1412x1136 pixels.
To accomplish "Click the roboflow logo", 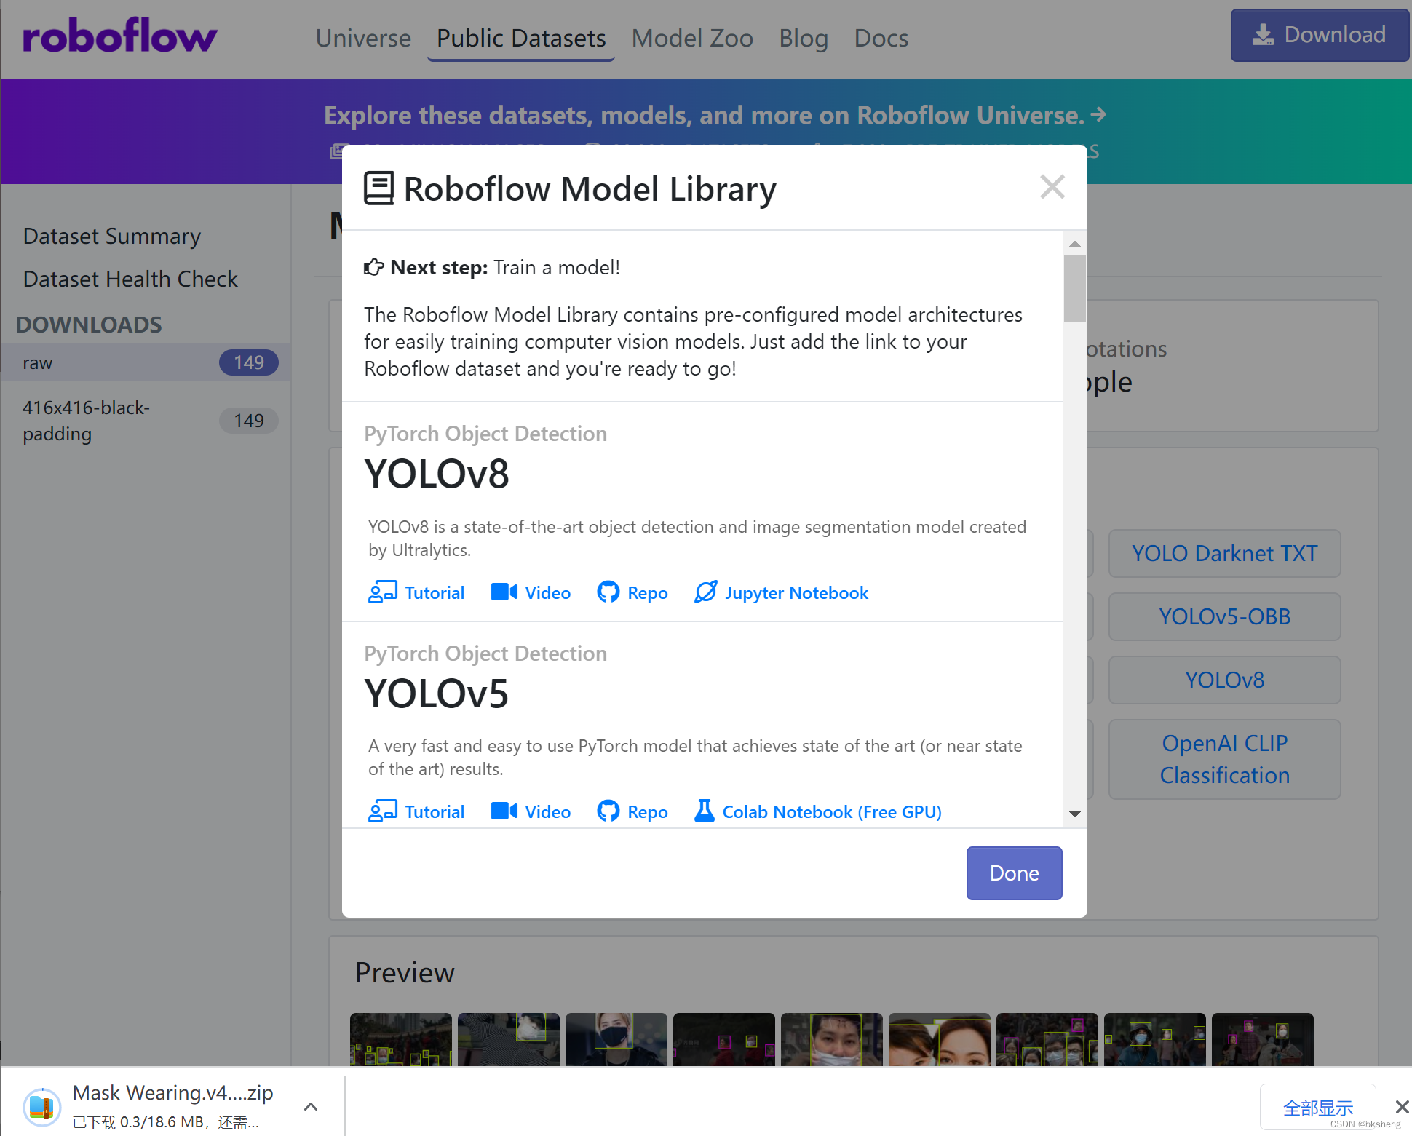I will pyautogui.click(x=120, y=36).
